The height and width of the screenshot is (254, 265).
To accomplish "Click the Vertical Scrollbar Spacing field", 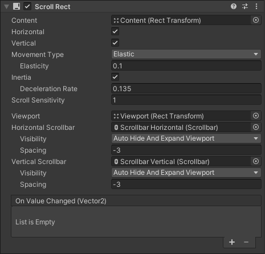I will click(x=186, y=184).
